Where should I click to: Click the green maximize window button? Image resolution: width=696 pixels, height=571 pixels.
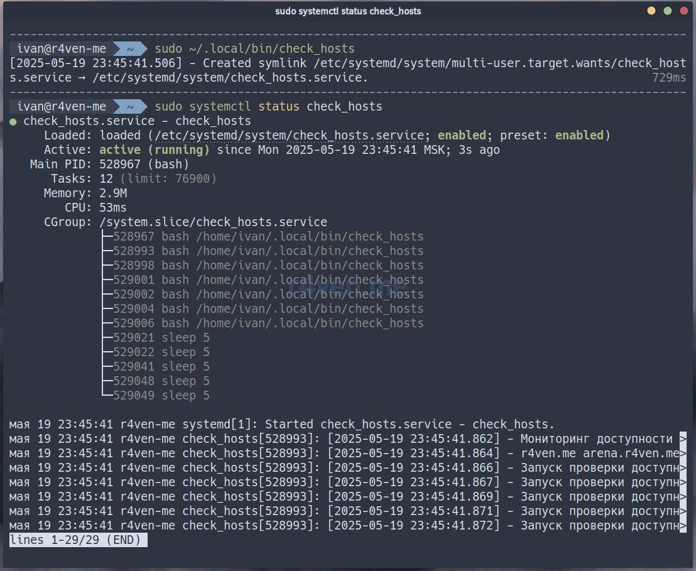667,11
